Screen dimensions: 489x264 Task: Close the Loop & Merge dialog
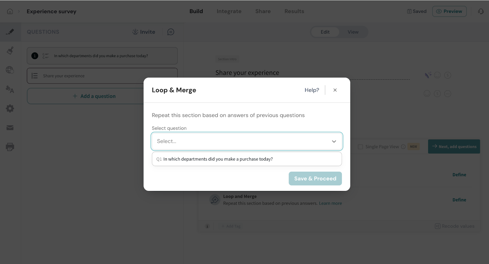pyautogui.click(x=335, y=90)
